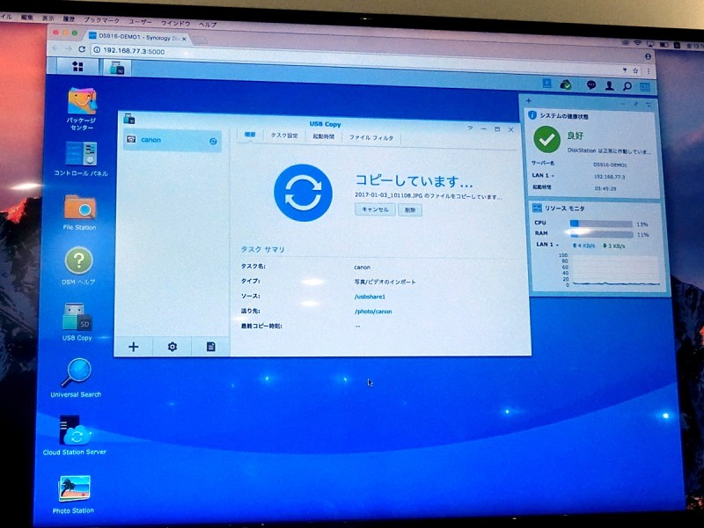Click the large copying sync icon
This screenshot has height=528, width=704.
pyautogui.click(x=303, y=193)
